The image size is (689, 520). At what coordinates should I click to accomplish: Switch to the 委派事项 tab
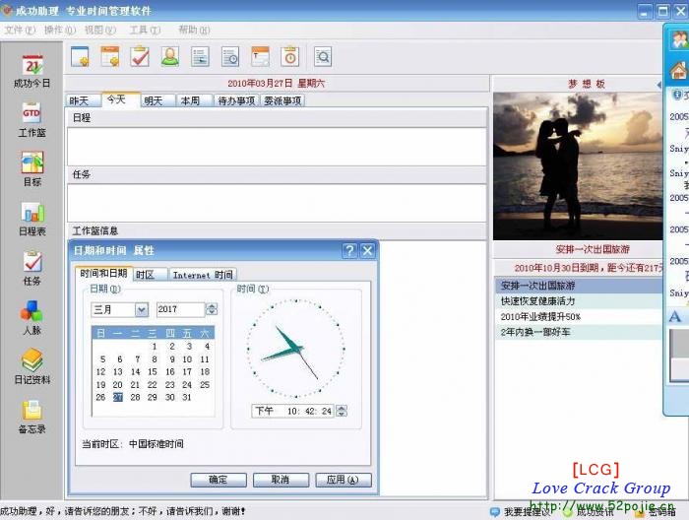point(282,100)
